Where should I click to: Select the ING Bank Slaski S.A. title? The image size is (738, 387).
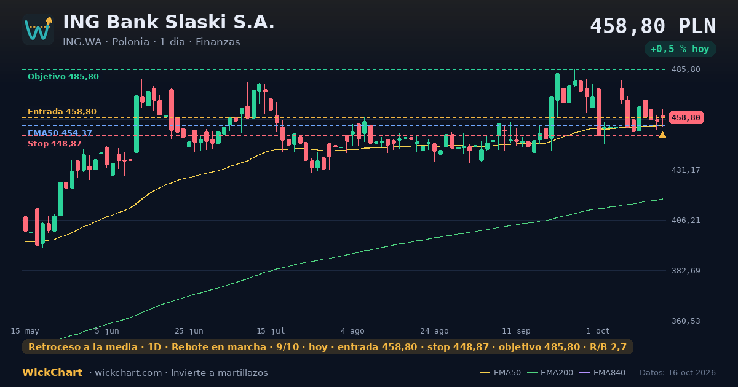[x=169, y=22]
